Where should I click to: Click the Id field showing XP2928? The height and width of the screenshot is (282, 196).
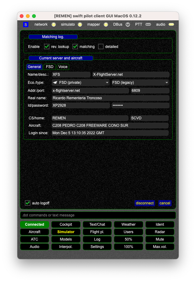click(81, 105)
